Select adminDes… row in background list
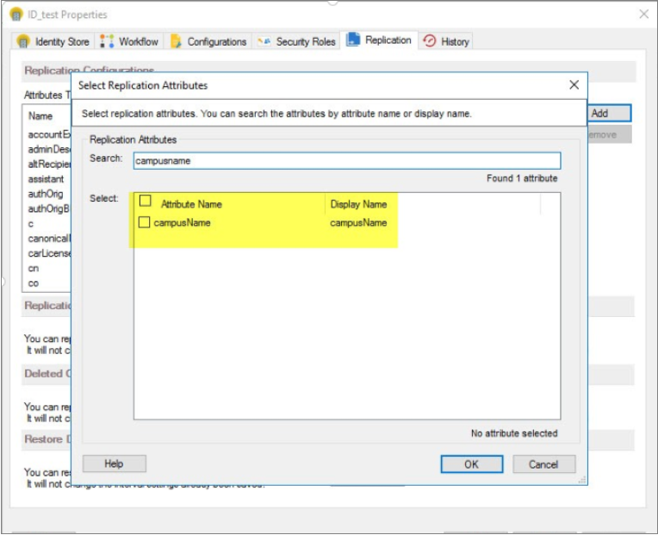Image resolution: width=658 pixels, height=535 pixels. point(49,149)
